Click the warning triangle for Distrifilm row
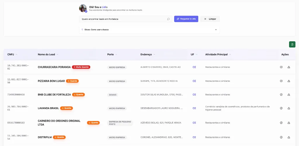The image size is (299, 146). coord(289,137)
